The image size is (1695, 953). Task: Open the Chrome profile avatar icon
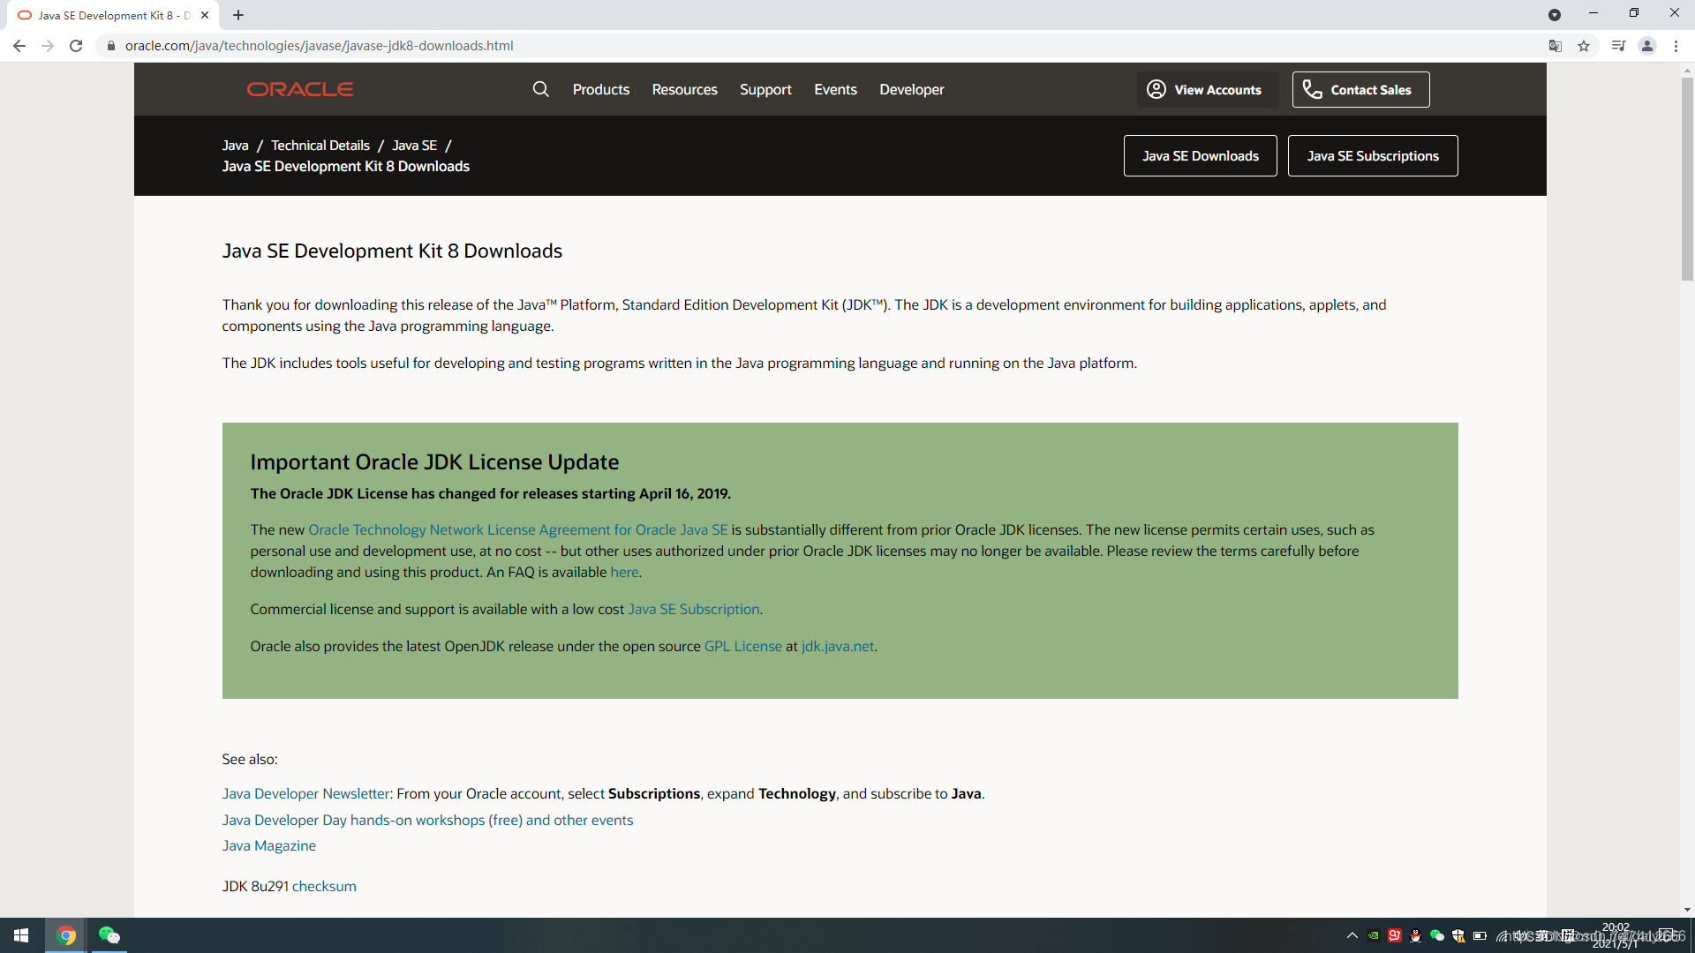[1646, 46]
